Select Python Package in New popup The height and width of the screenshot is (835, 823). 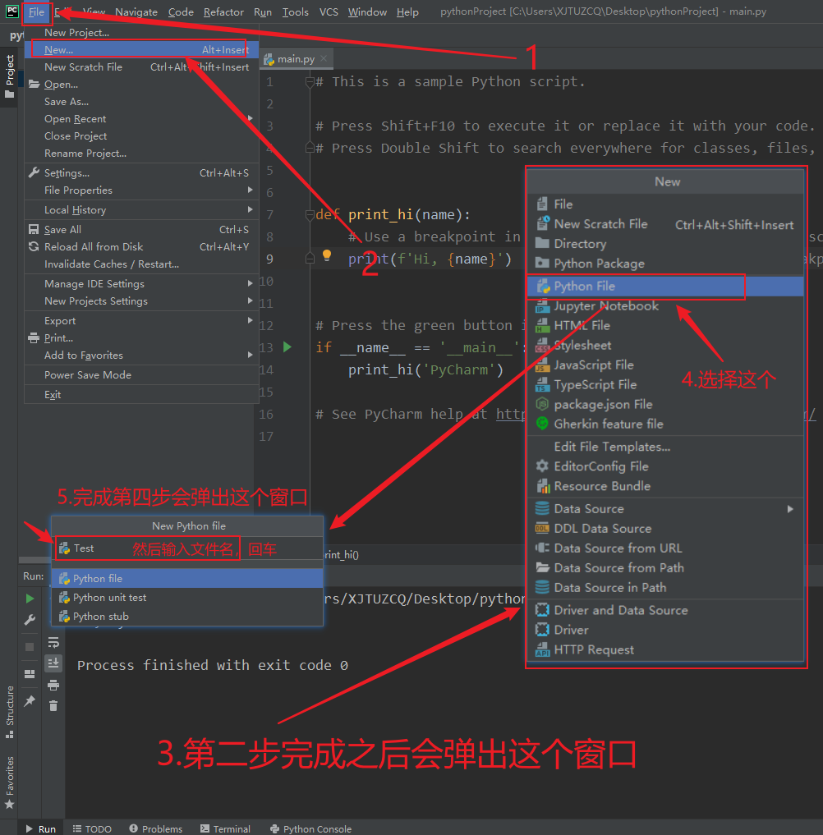tap(665, 264)
